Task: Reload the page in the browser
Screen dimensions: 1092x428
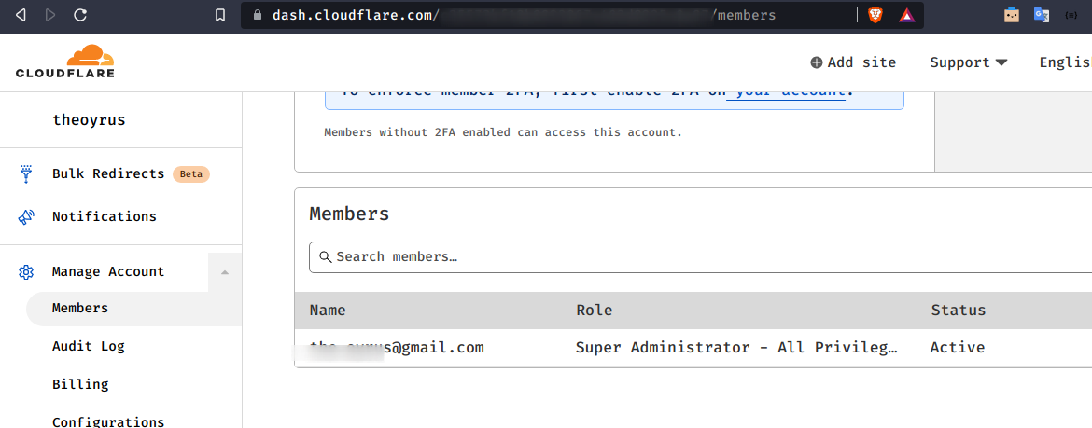Action: click(80, 15)
